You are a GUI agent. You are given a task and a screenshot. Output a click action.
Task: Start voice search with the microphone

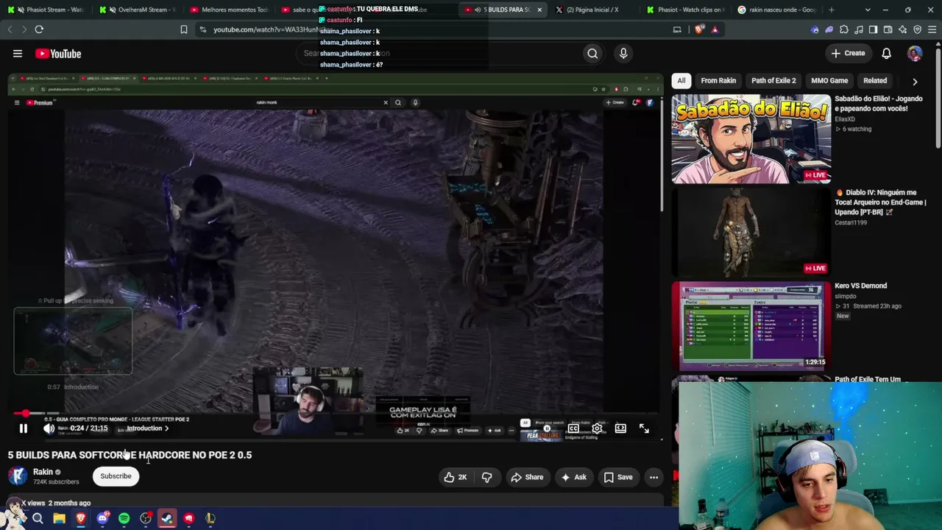coord(623,53)
